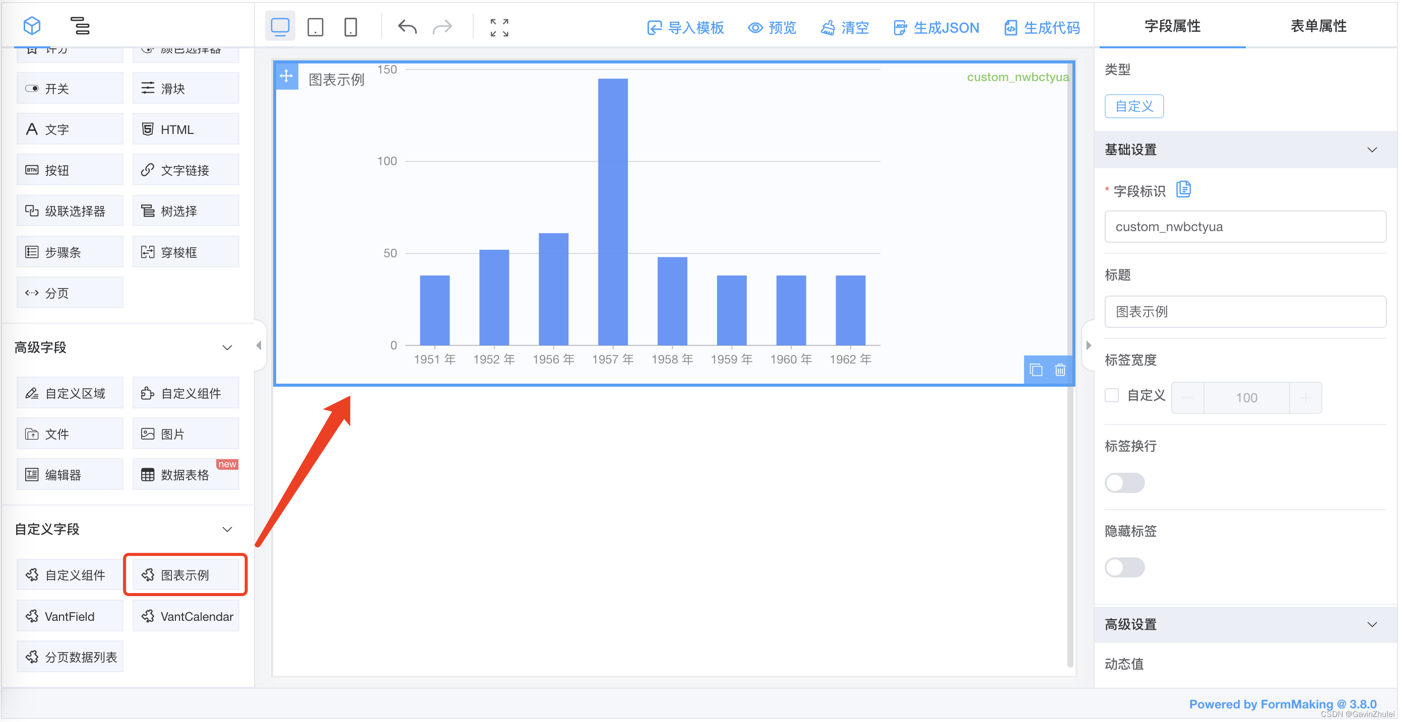This screenshot has width=1402, height=722.
Task: Select the VantCalendar component
Action: click(185, 616)
